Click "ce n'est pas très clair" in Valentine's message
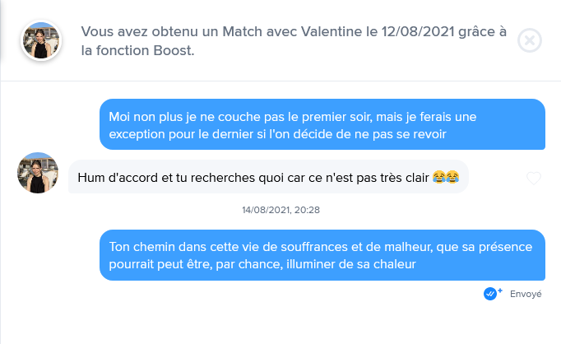 click(x=359, y=177)
